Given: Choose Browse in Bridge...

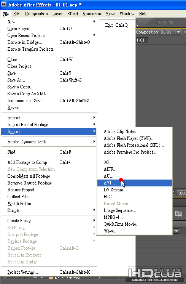Looking at the screenshot, I should 49,42.
